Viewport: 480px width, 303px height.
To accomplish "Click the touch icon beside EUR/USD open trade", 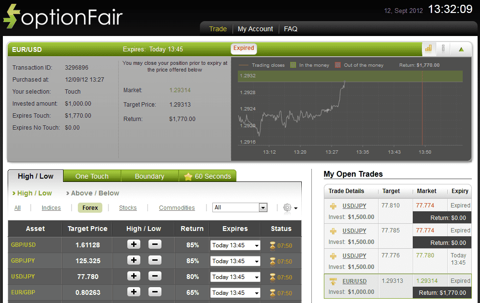I will pos(332,280).
